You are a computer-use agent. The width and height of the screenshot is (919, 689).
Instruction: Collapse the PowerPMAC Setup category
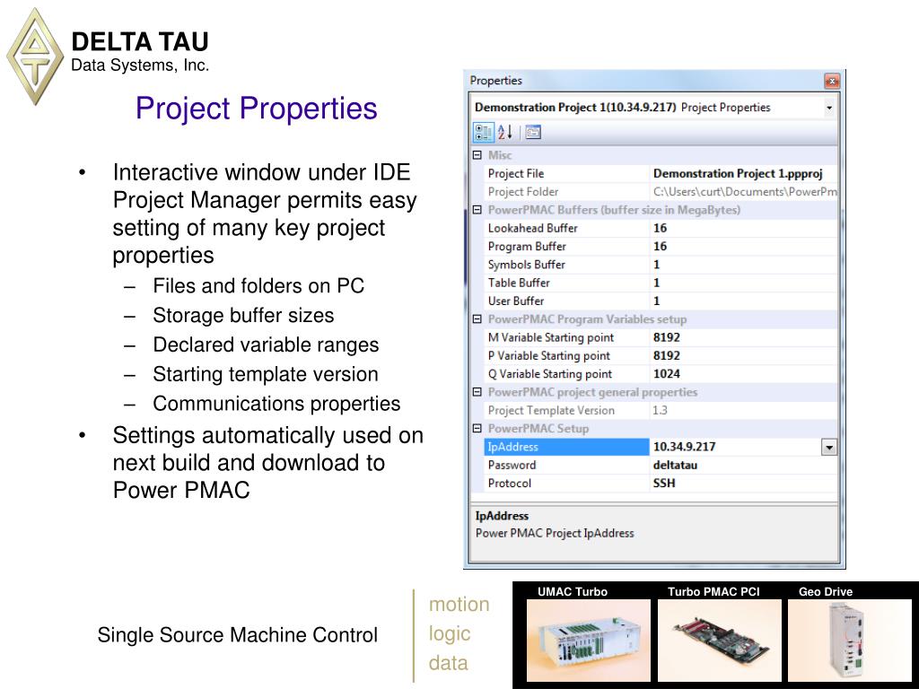(x=477, y=428)
